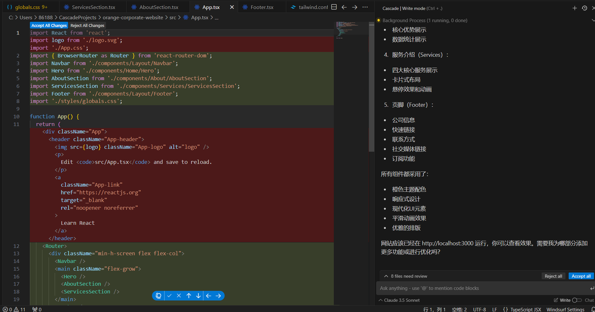Click the forwarded ports status icon showing 0
This screenshot has width=595, height=312.
tap(37, 309)
